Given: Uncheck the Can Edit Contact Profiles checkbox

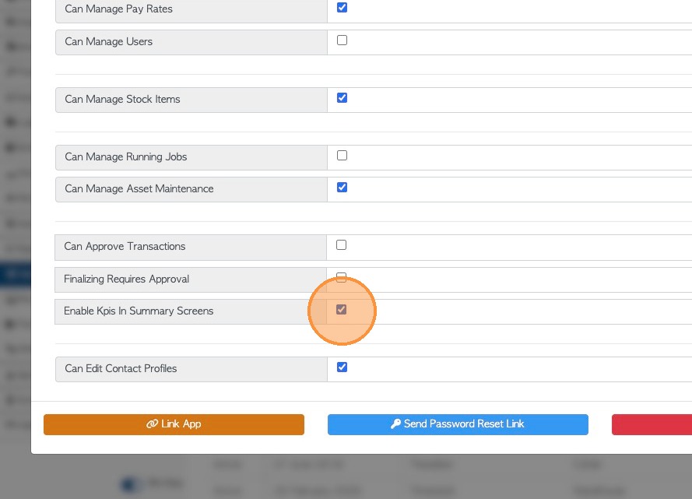Looking at the screenshot, I should 342,367.
